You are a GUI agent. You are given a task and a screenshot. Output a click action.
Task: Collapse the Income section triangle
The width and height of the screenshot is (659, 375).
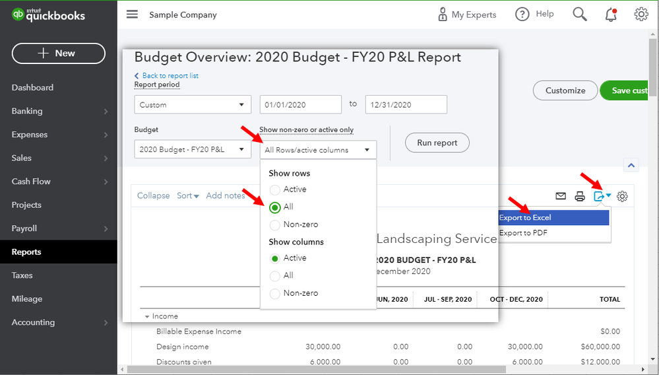[x=147, y=316]
